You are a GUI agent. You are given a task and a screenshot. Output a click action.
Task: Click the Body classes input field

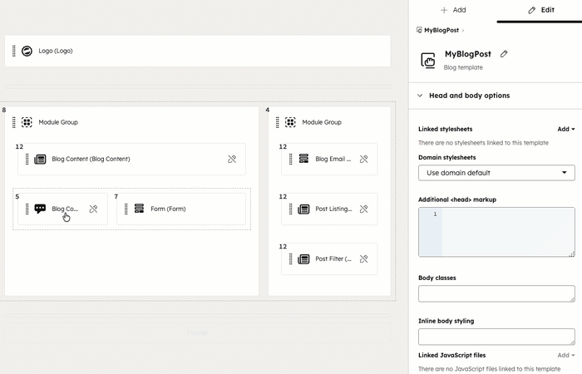(x=496, y=293)
